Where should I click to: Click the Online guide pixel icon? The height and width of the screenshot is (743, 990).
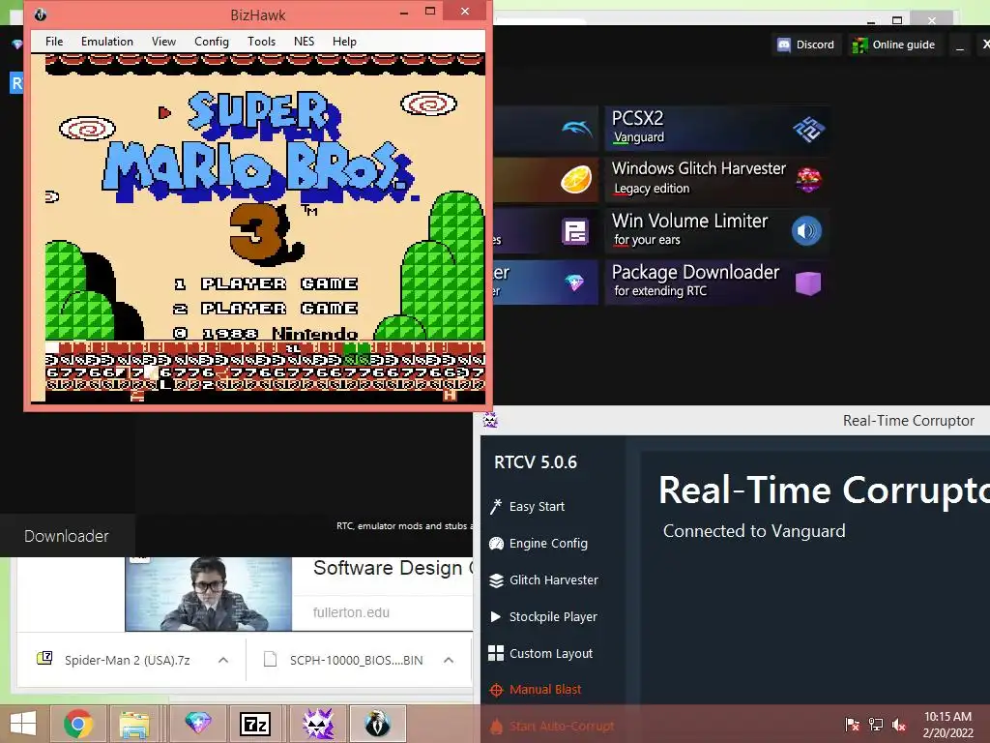[x=859, y=45]
